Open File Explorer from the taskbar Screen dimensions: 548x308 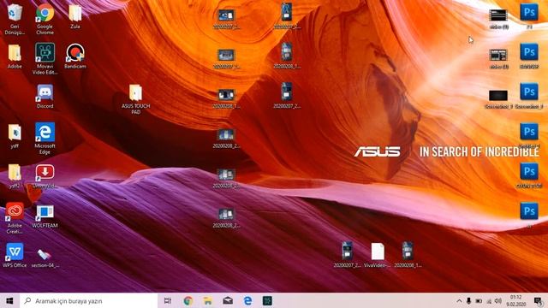coord(208,300)
